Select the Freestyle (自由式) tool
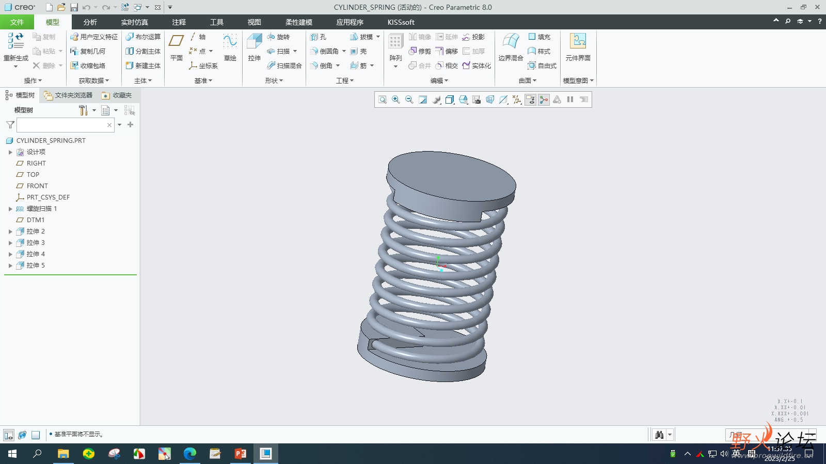The height and width of the screenshot is (464, 826). click(542, 66)
